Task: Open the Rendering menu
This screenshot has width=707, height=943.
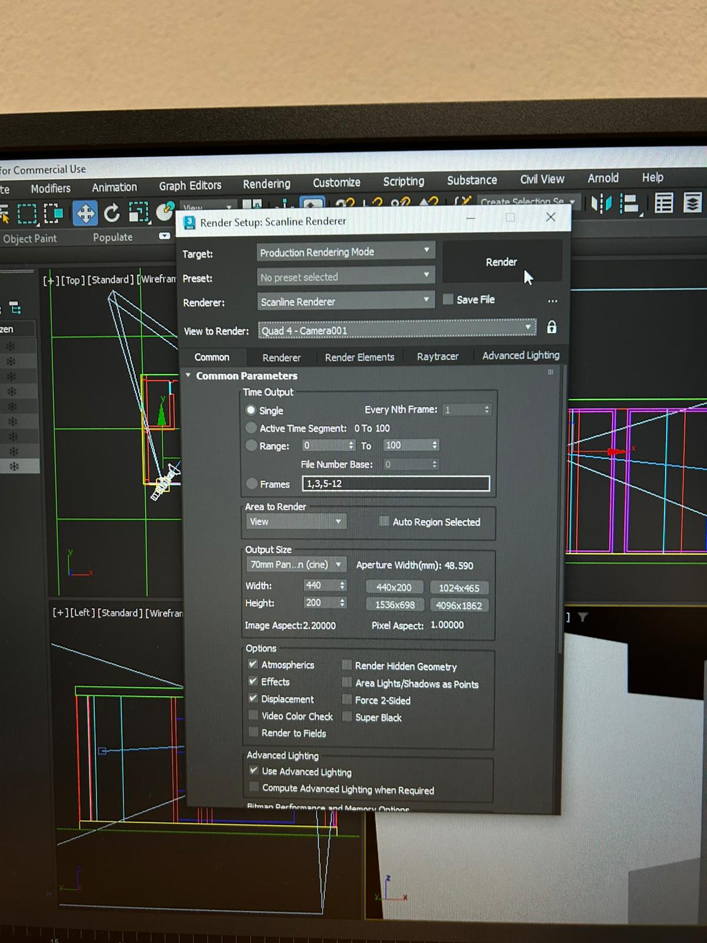Action: pos(266,184)
